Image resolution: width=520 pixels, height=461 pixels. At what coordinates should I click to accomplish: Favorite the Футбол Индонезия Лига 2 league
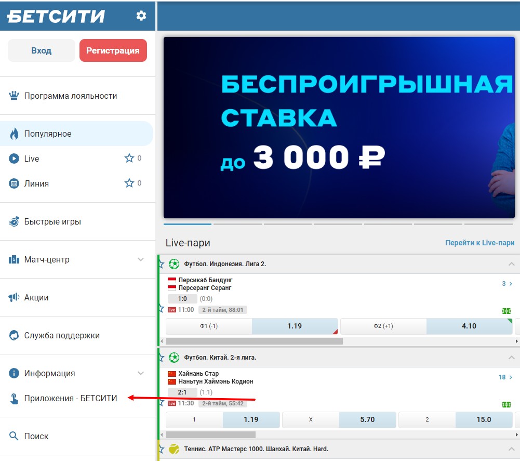pos(162,264)
